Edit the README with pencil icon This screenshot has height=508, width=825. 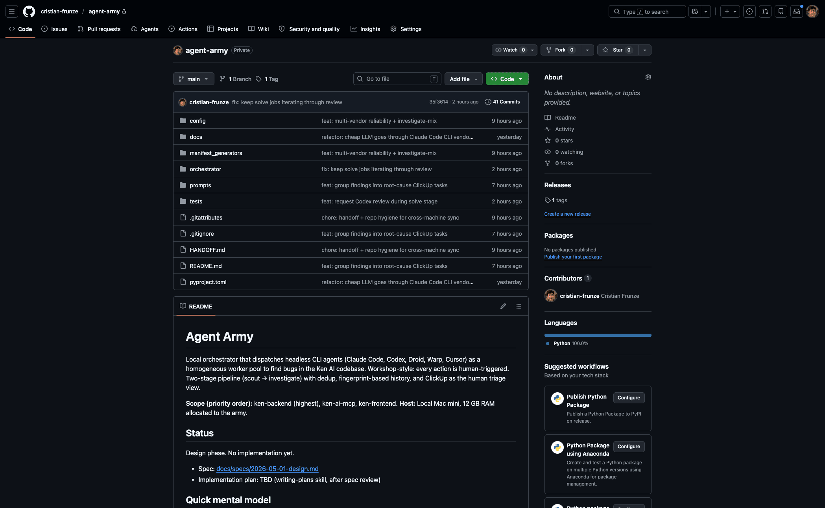(x=503, y=306)
